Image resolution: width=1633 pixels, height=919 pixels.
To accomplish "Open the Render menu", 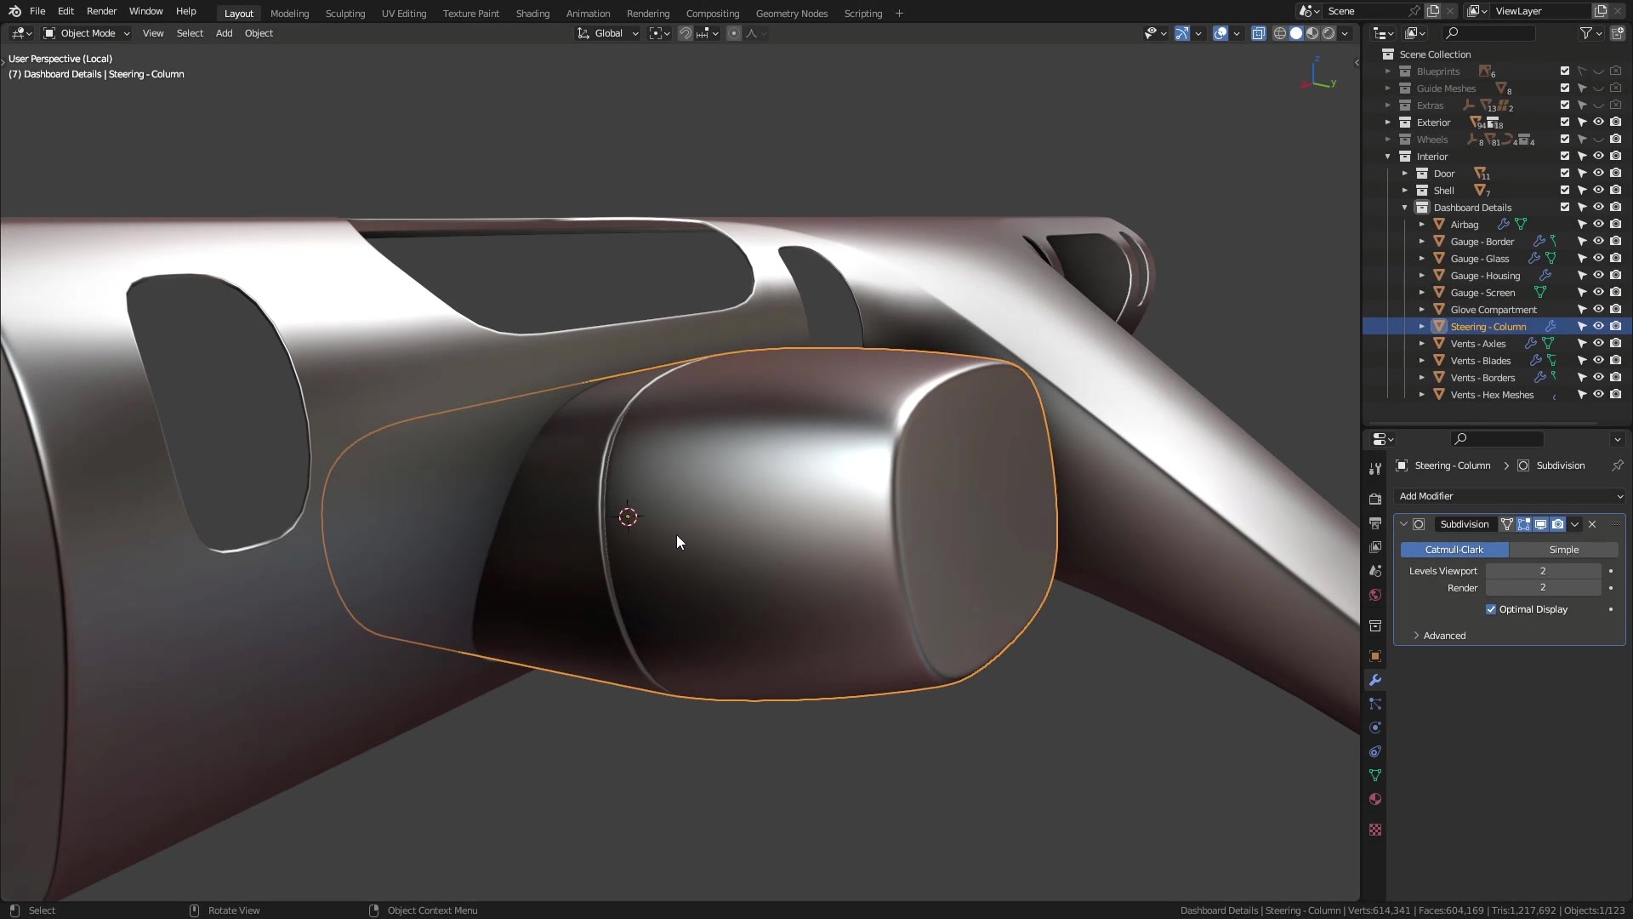I will click(101, 11).
